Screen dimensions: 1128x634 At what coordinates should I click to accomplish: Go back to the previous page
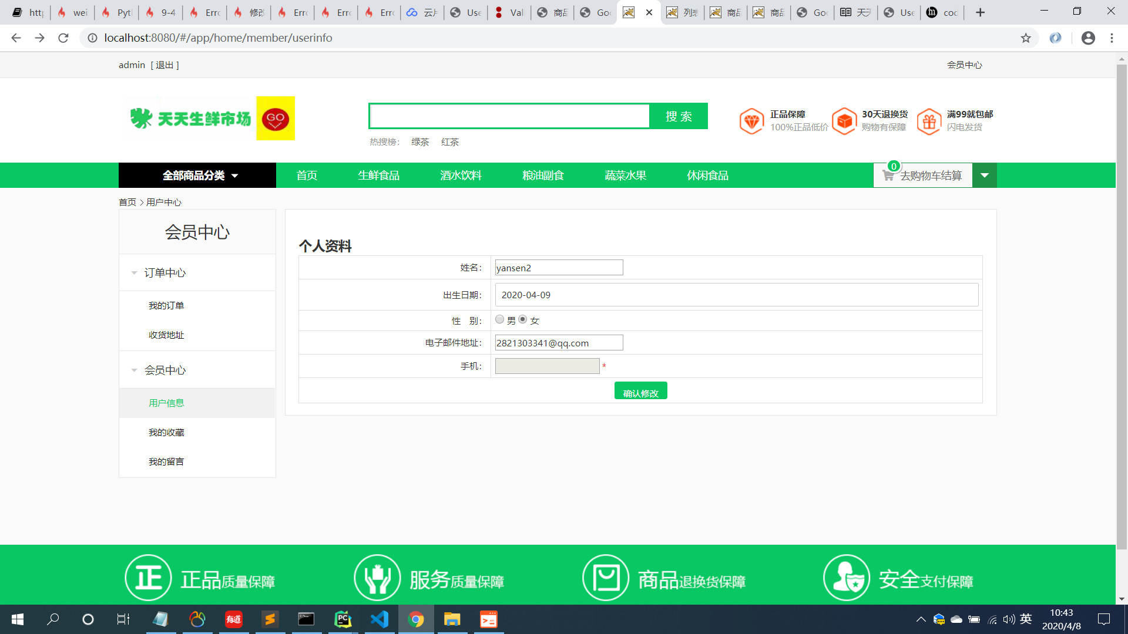click(16, 38)
